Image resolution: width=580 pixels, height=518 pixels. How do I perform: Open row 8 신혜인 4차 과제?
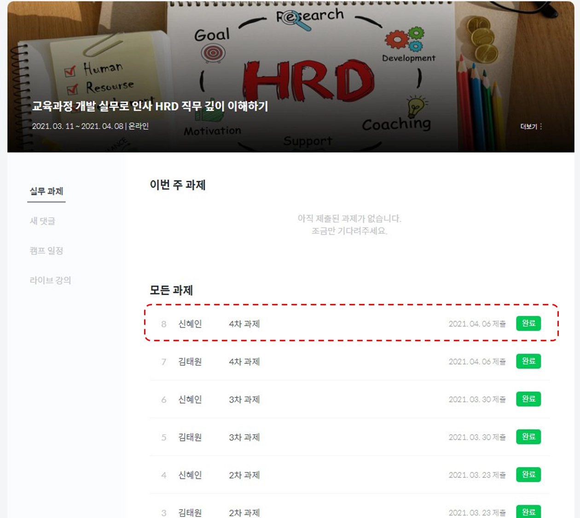pyautogui.click(x=350, y=324)
